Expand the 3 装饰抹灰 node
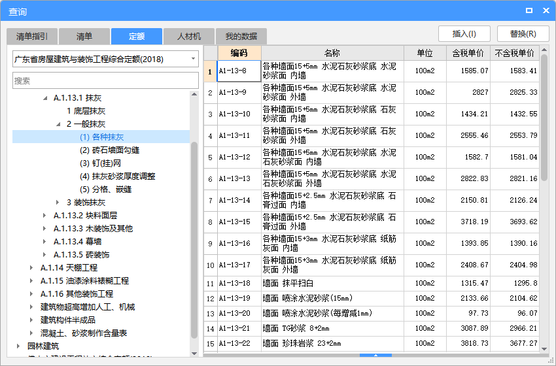 tap(58, 203)
